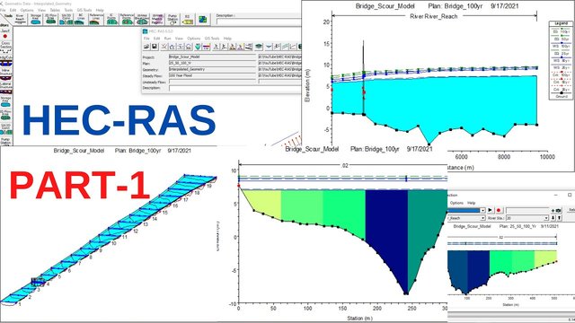Select the RS river station tool
The image size is (575, 323).
coord(188,19)
